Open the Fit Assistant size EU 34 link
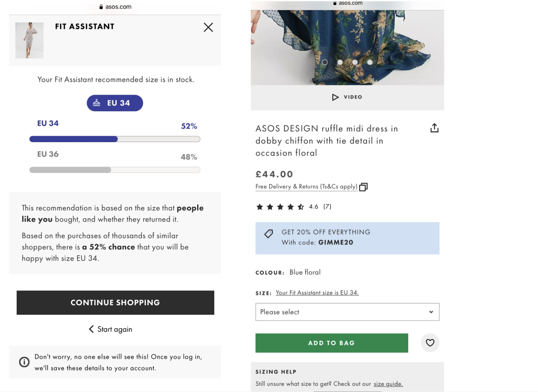 tap(317, 293)
